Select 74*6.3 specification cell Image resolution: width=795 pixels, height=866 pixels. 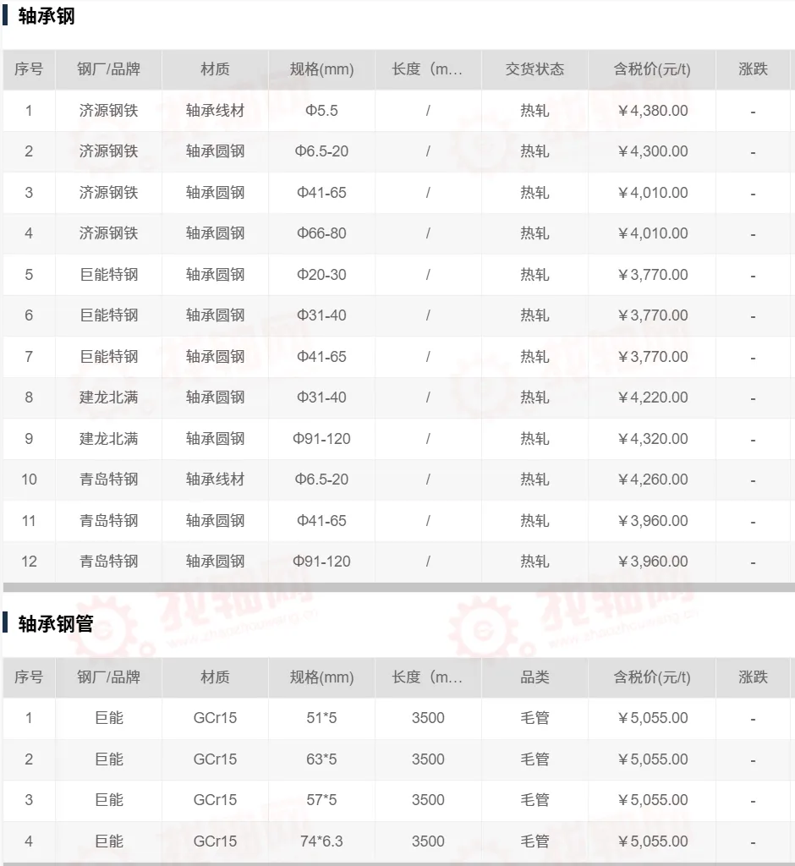321,841
